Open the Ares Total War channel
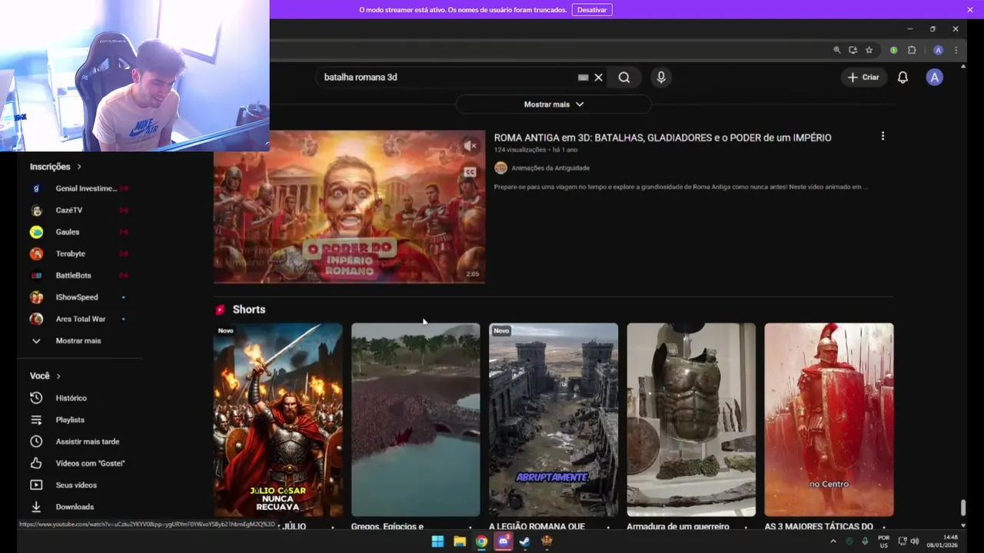 pos(81,319)
